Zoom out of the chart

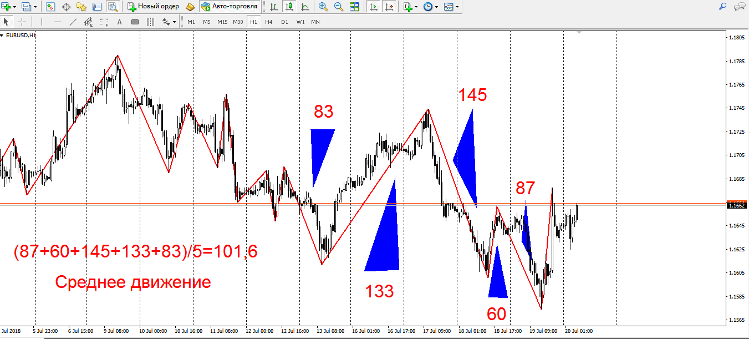(338, 7)
